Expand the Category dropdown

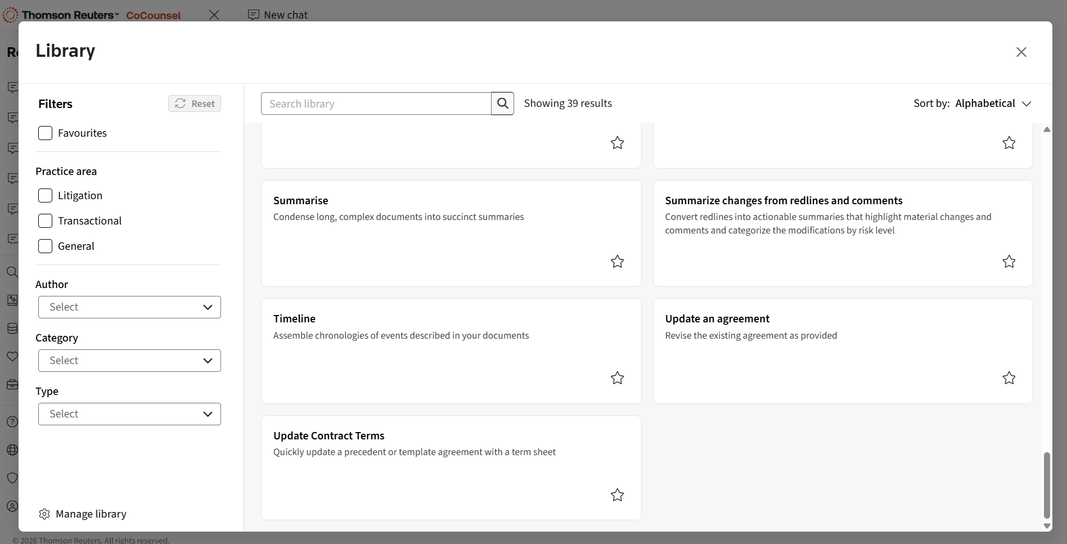129,361
